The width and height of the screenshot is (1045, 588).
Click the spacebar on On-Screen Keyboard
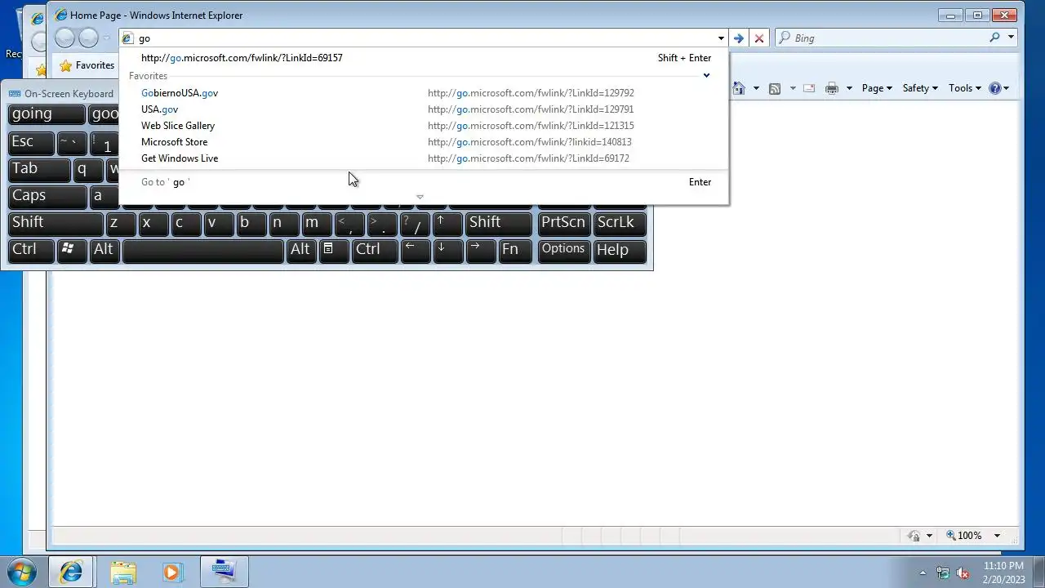pos(202,250)
